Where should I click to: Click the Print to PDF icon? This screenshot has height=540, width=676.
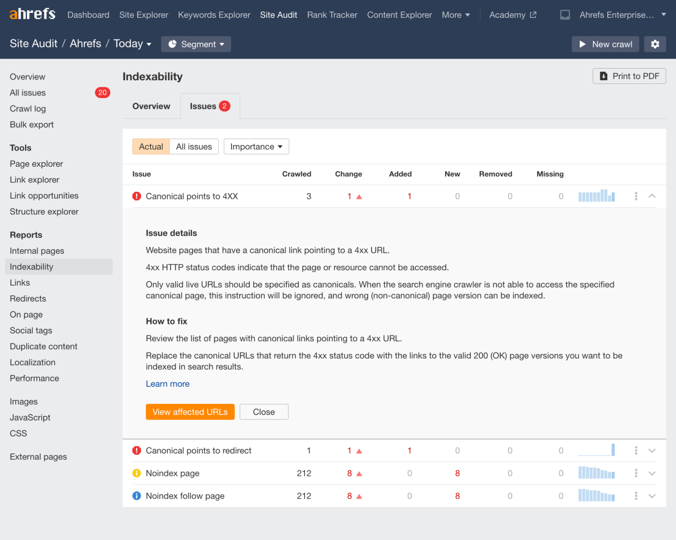pos(605,76)
